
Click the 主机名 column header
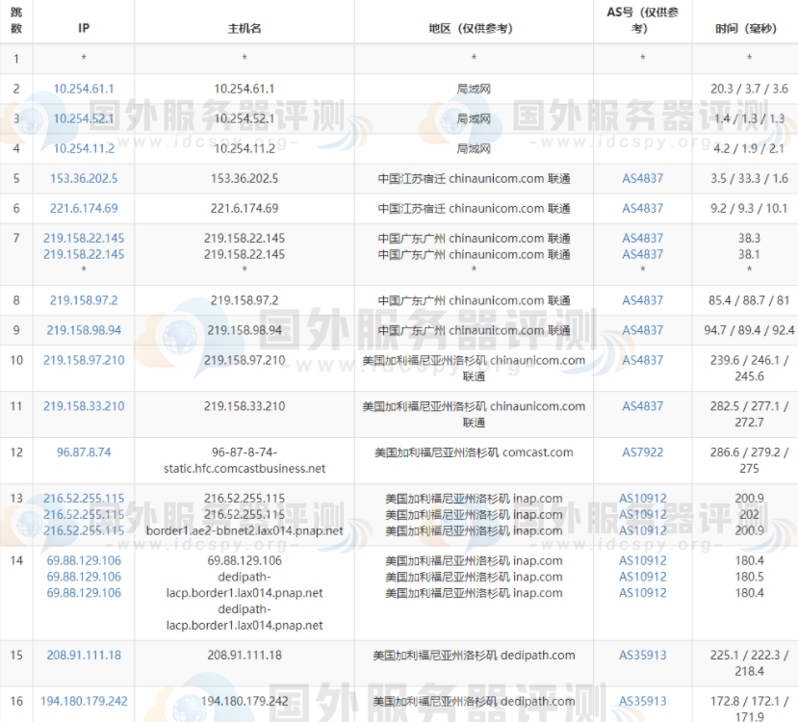(x=245, y=29)
